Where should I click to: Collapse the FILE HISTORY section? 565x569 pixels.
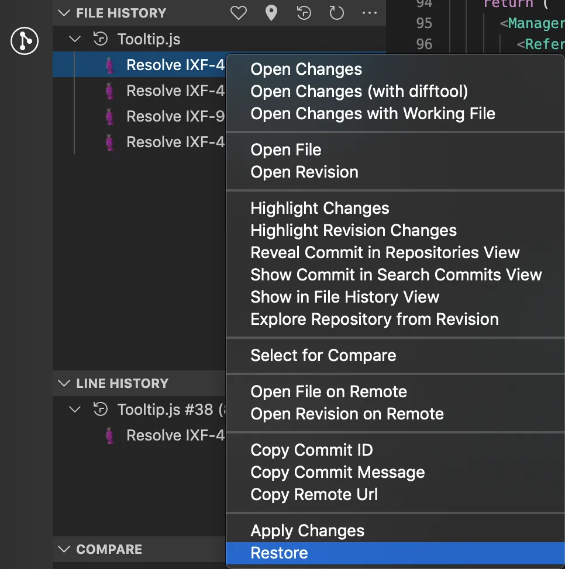(63, 13)
